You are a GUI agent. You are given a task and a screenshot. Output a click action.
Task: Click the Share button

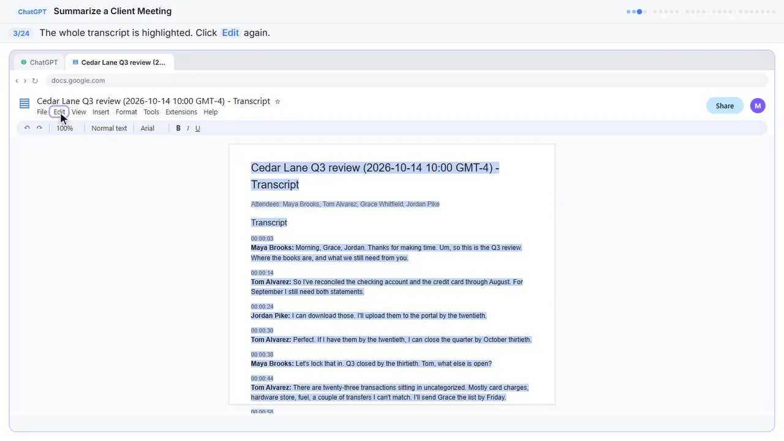tap(725, 105)
